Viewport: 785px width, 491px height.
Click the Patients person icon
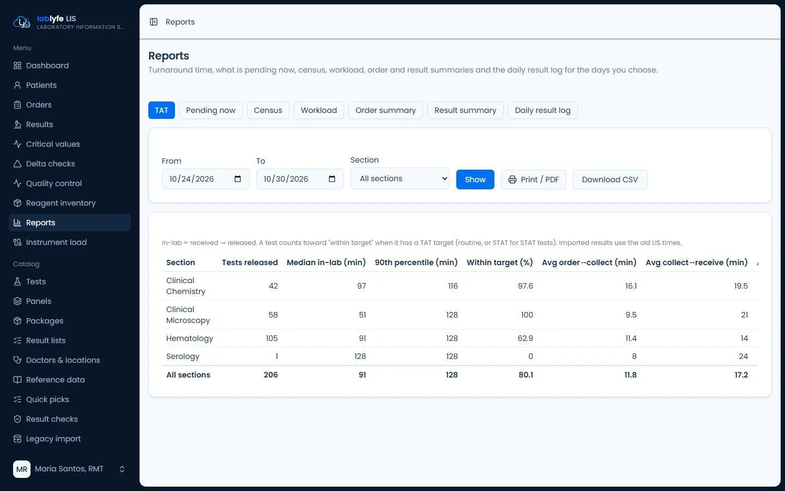17,85
